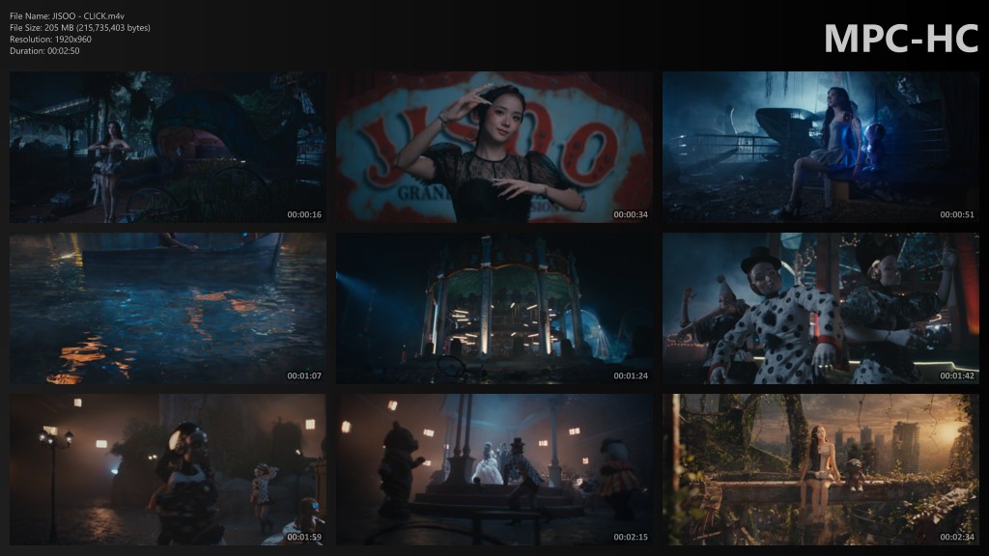Open the thumbnail timestamped 00:00:51
Screen dimensions: 989x556
(x=821, y=147)
